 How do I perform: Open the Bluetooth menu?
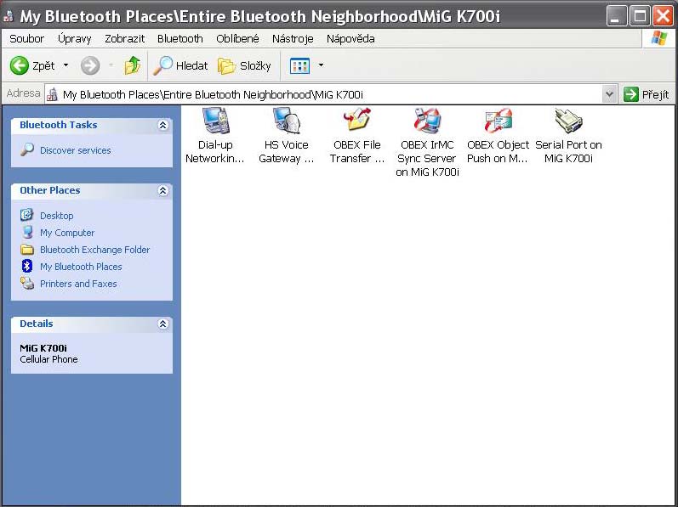pos(179,39)
